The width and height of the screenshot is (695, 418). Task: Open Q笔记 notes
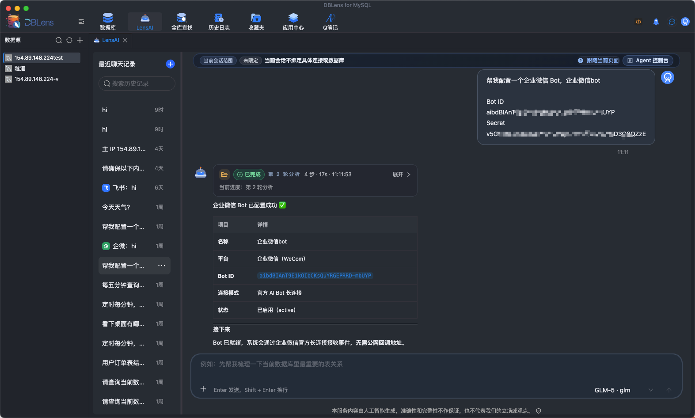click(330, 22)
